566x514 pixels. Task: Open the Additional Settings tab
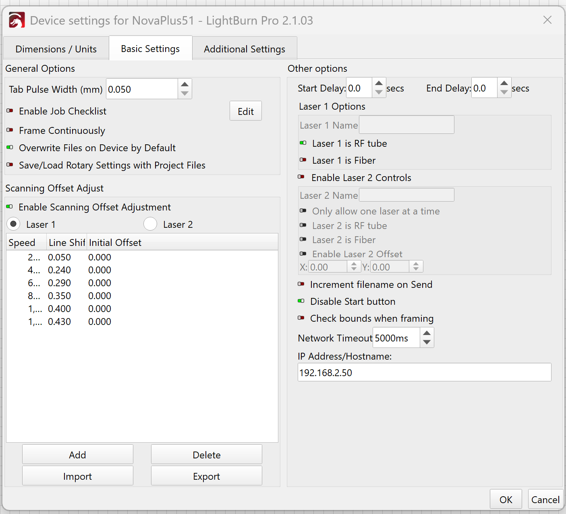point(245,49)
